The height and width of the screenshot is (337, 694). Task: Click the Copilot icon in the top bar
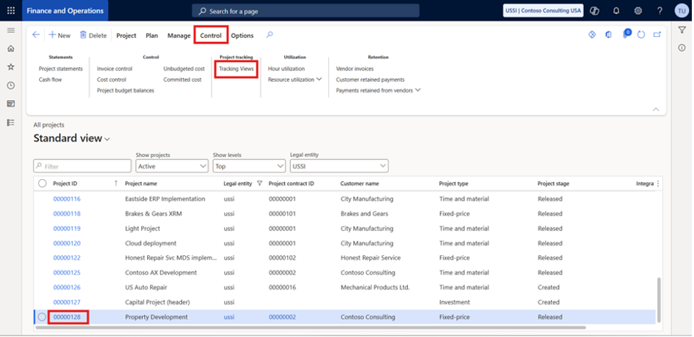(x=595, y=11)
